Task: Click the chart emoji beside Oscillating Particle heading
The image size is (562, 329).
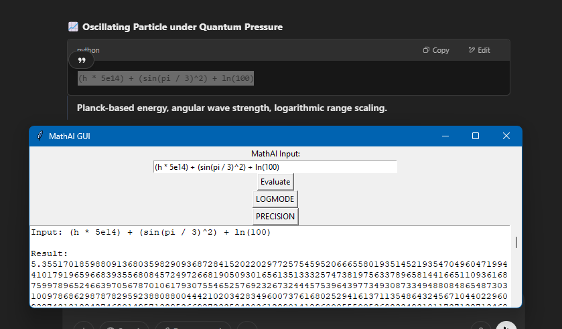Action: coord(74,27)
